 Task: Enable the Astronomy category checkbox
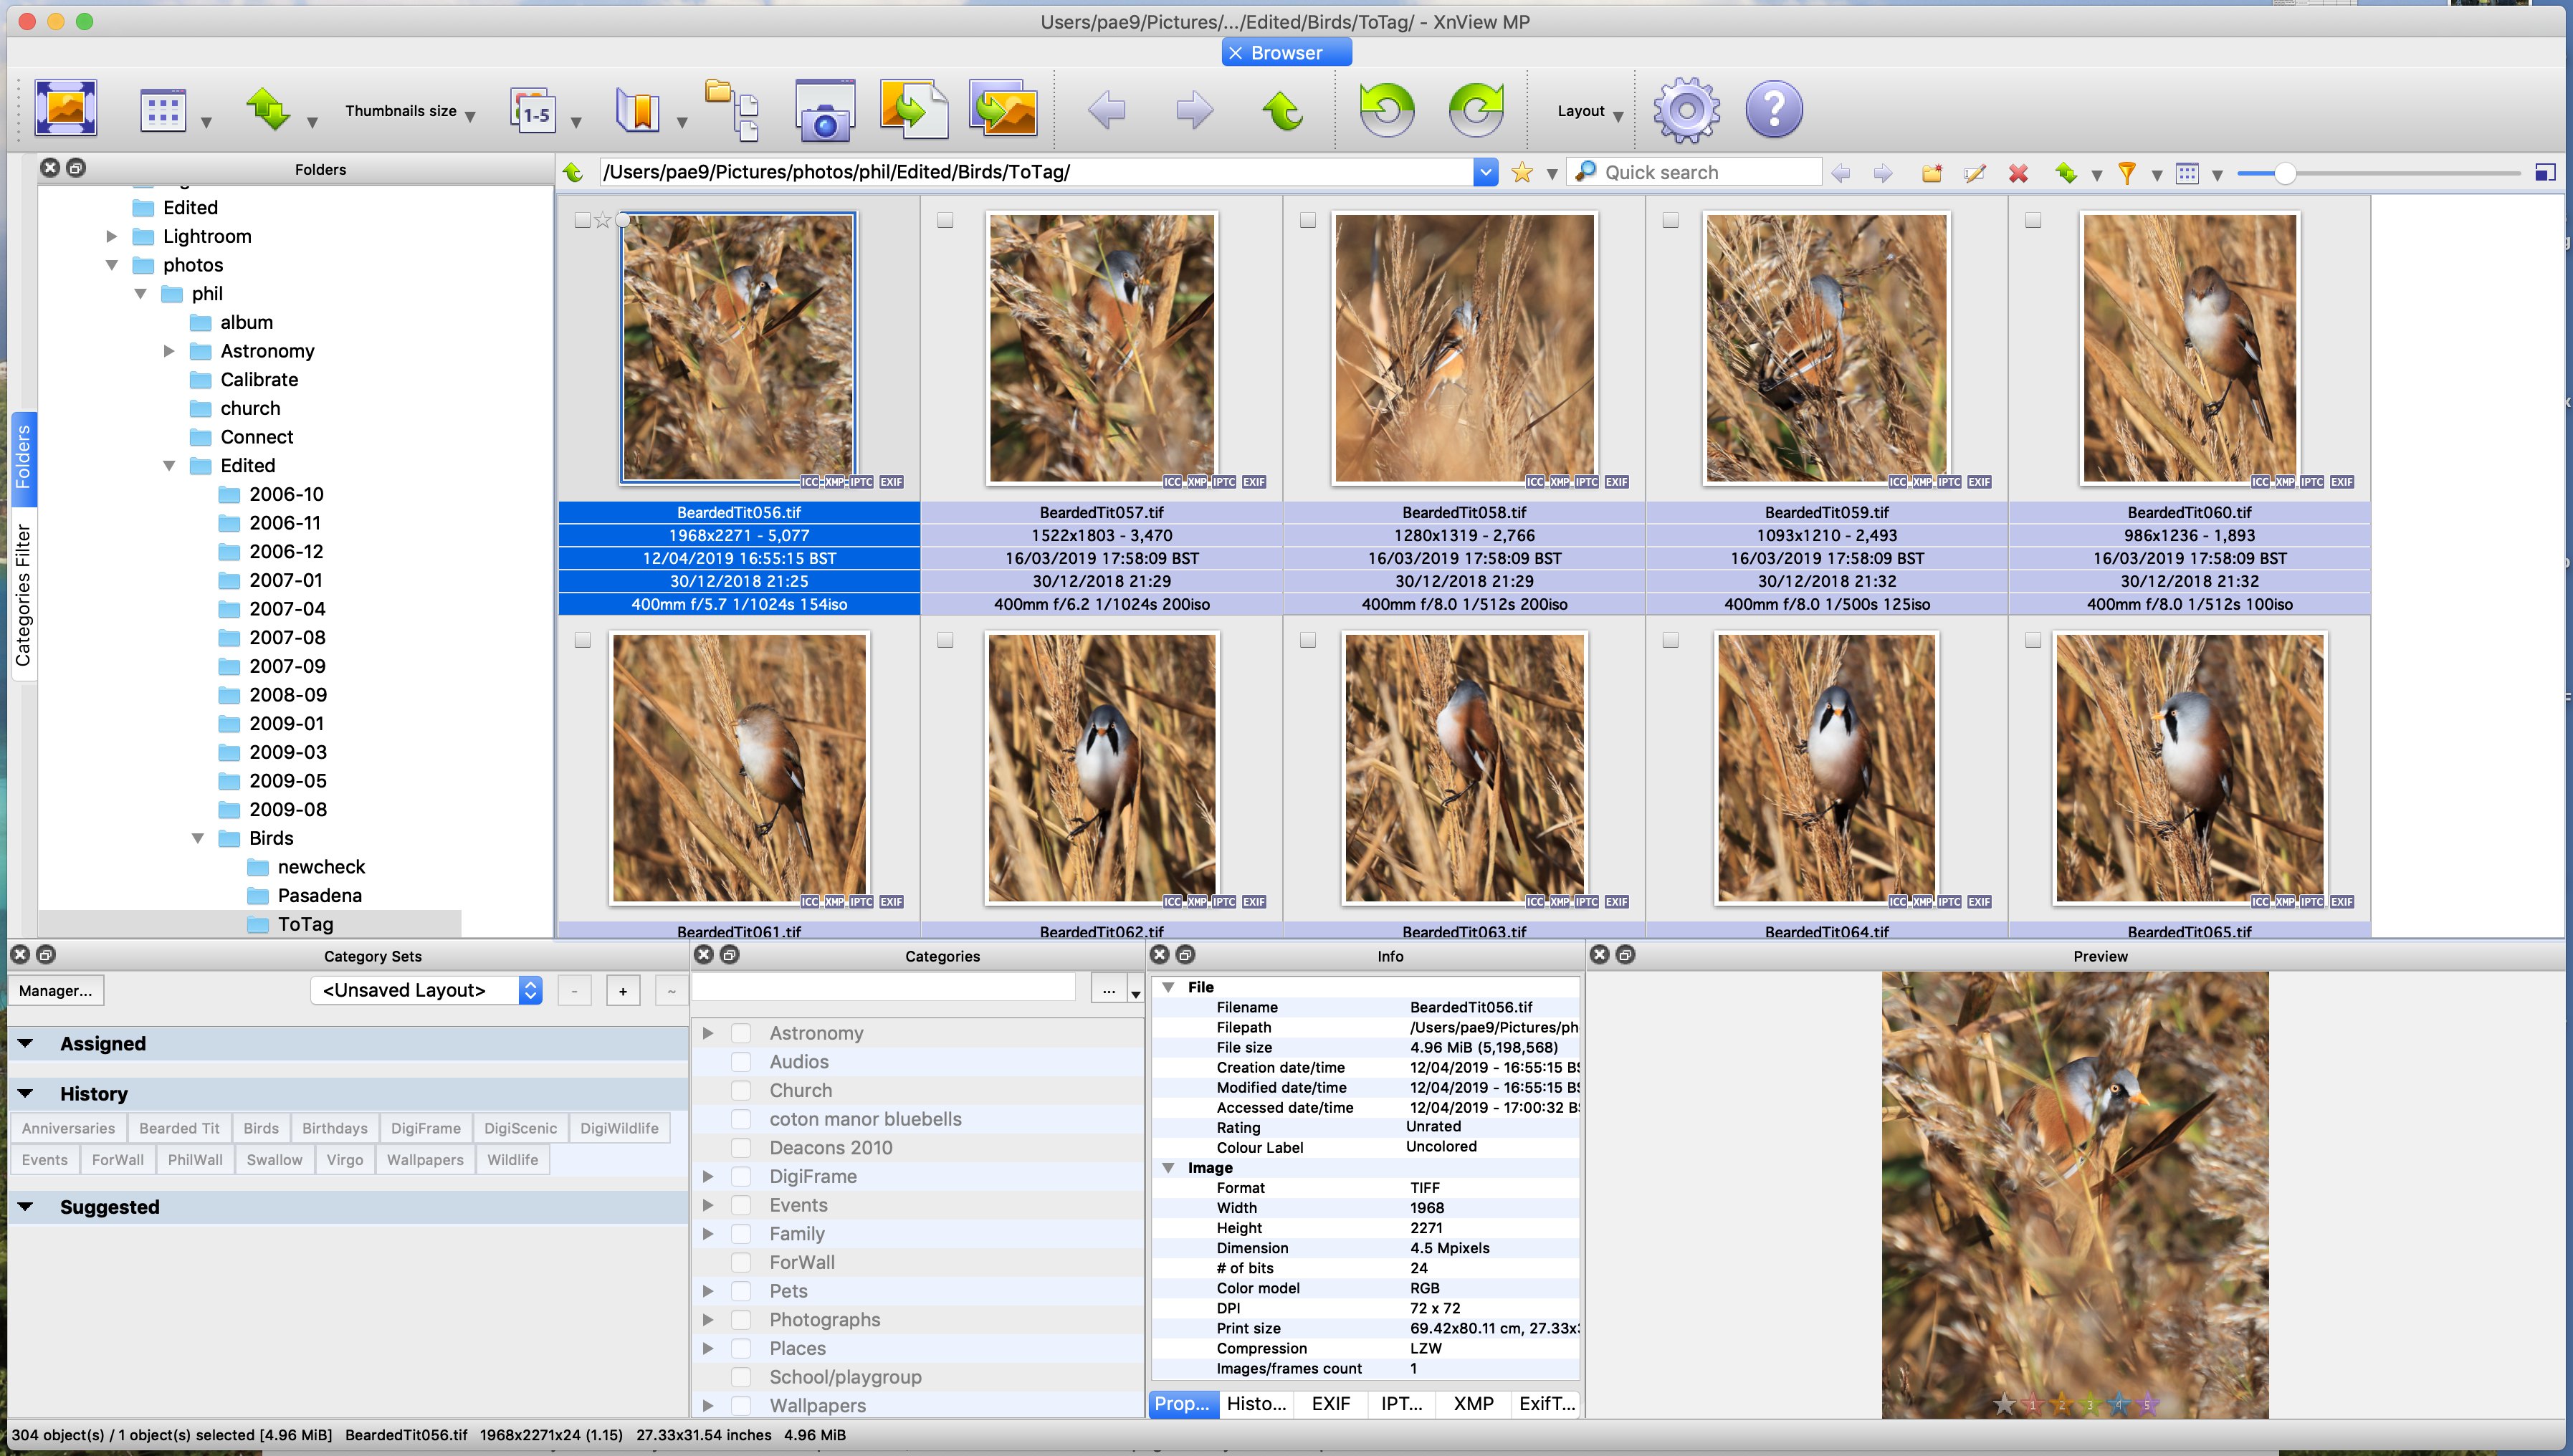pos(741,1033)
